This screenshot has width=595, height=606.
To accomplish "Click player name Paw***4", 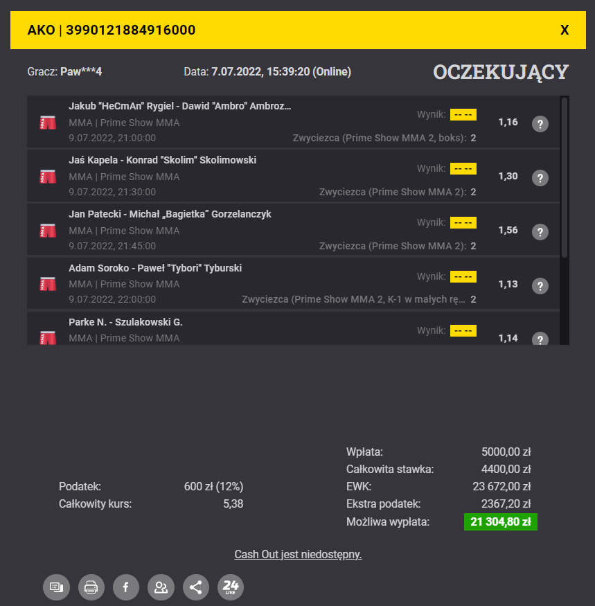I will [x=81, y=71].
